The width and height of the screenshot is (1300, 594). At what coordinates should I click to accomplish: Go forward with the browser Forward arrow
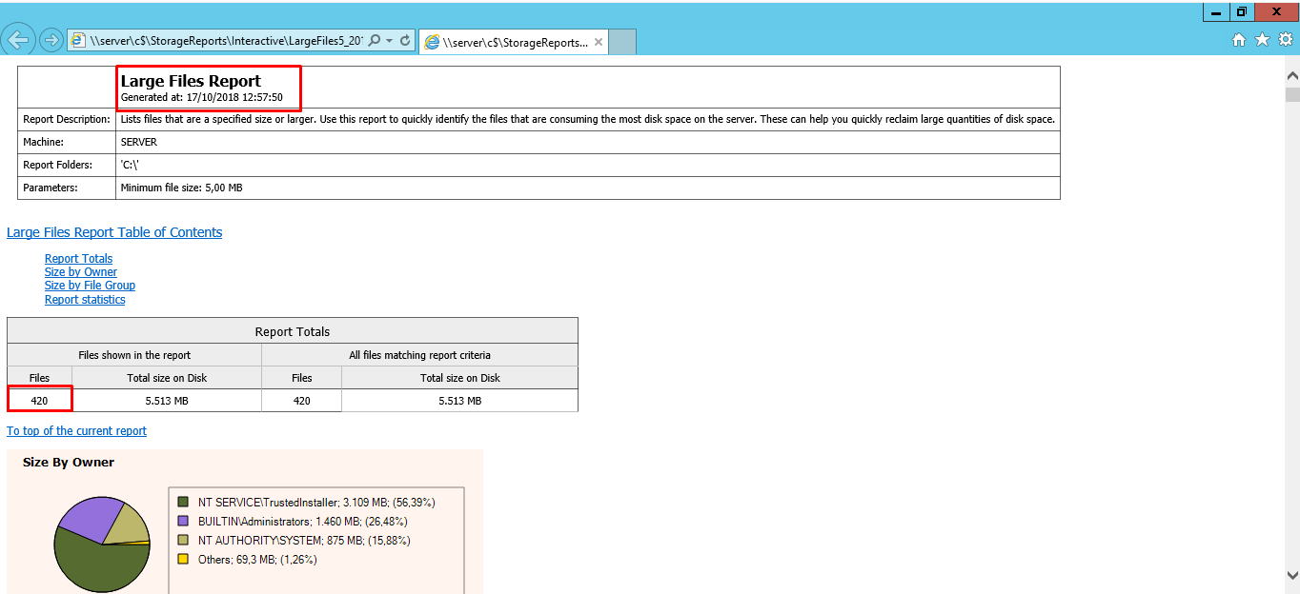(x=51, y=40)
